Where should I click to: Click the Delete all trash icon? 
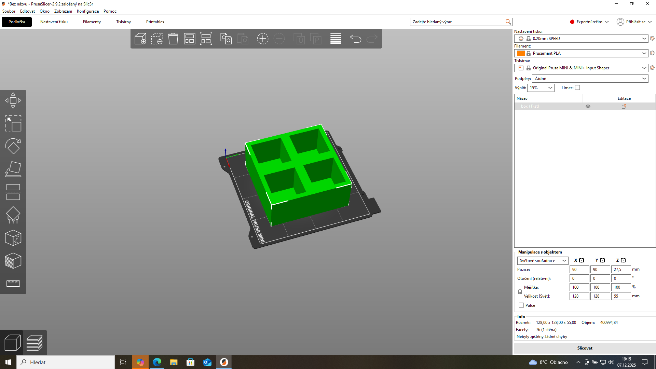tap(173, 39)
